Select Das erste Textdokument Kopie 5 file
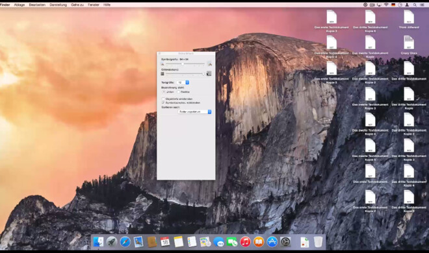The height and width of the screenshot is (253, 429). pyautogui.click(x=331, y=73)
